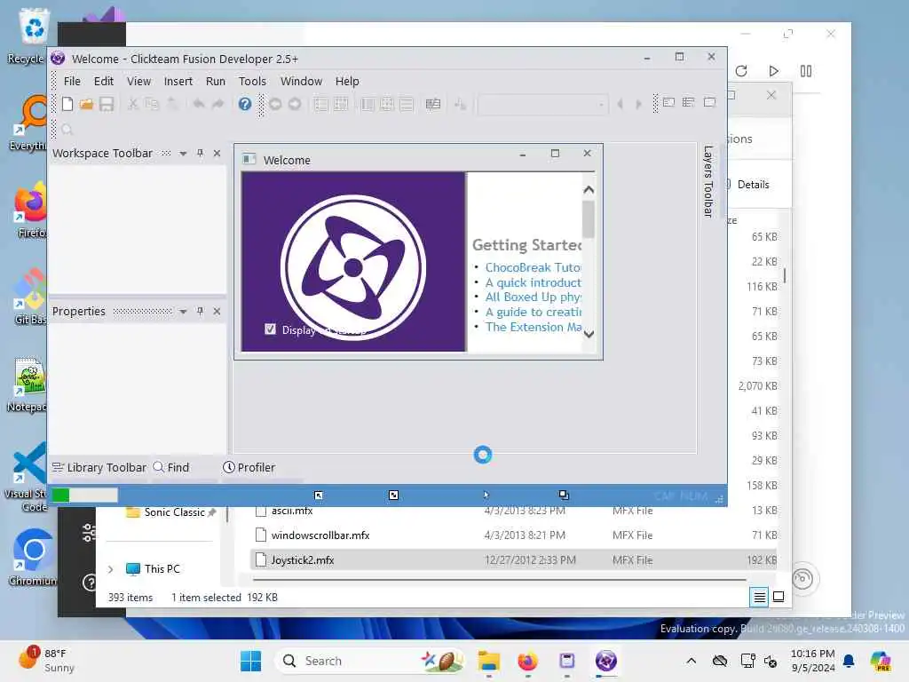
Task: Click Properties window toolbar button
Action: tap(688, 103)
